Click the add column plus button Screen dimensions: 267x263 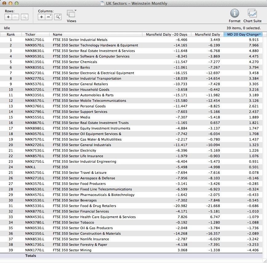(x=42, y=17)
